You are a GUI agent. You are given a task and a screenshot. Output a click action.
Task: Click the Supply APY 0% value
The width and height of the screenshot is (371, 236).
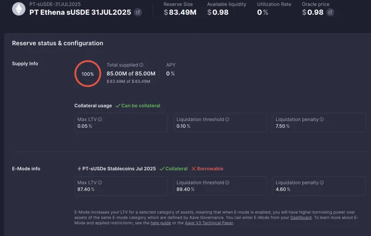pos(170,74)
